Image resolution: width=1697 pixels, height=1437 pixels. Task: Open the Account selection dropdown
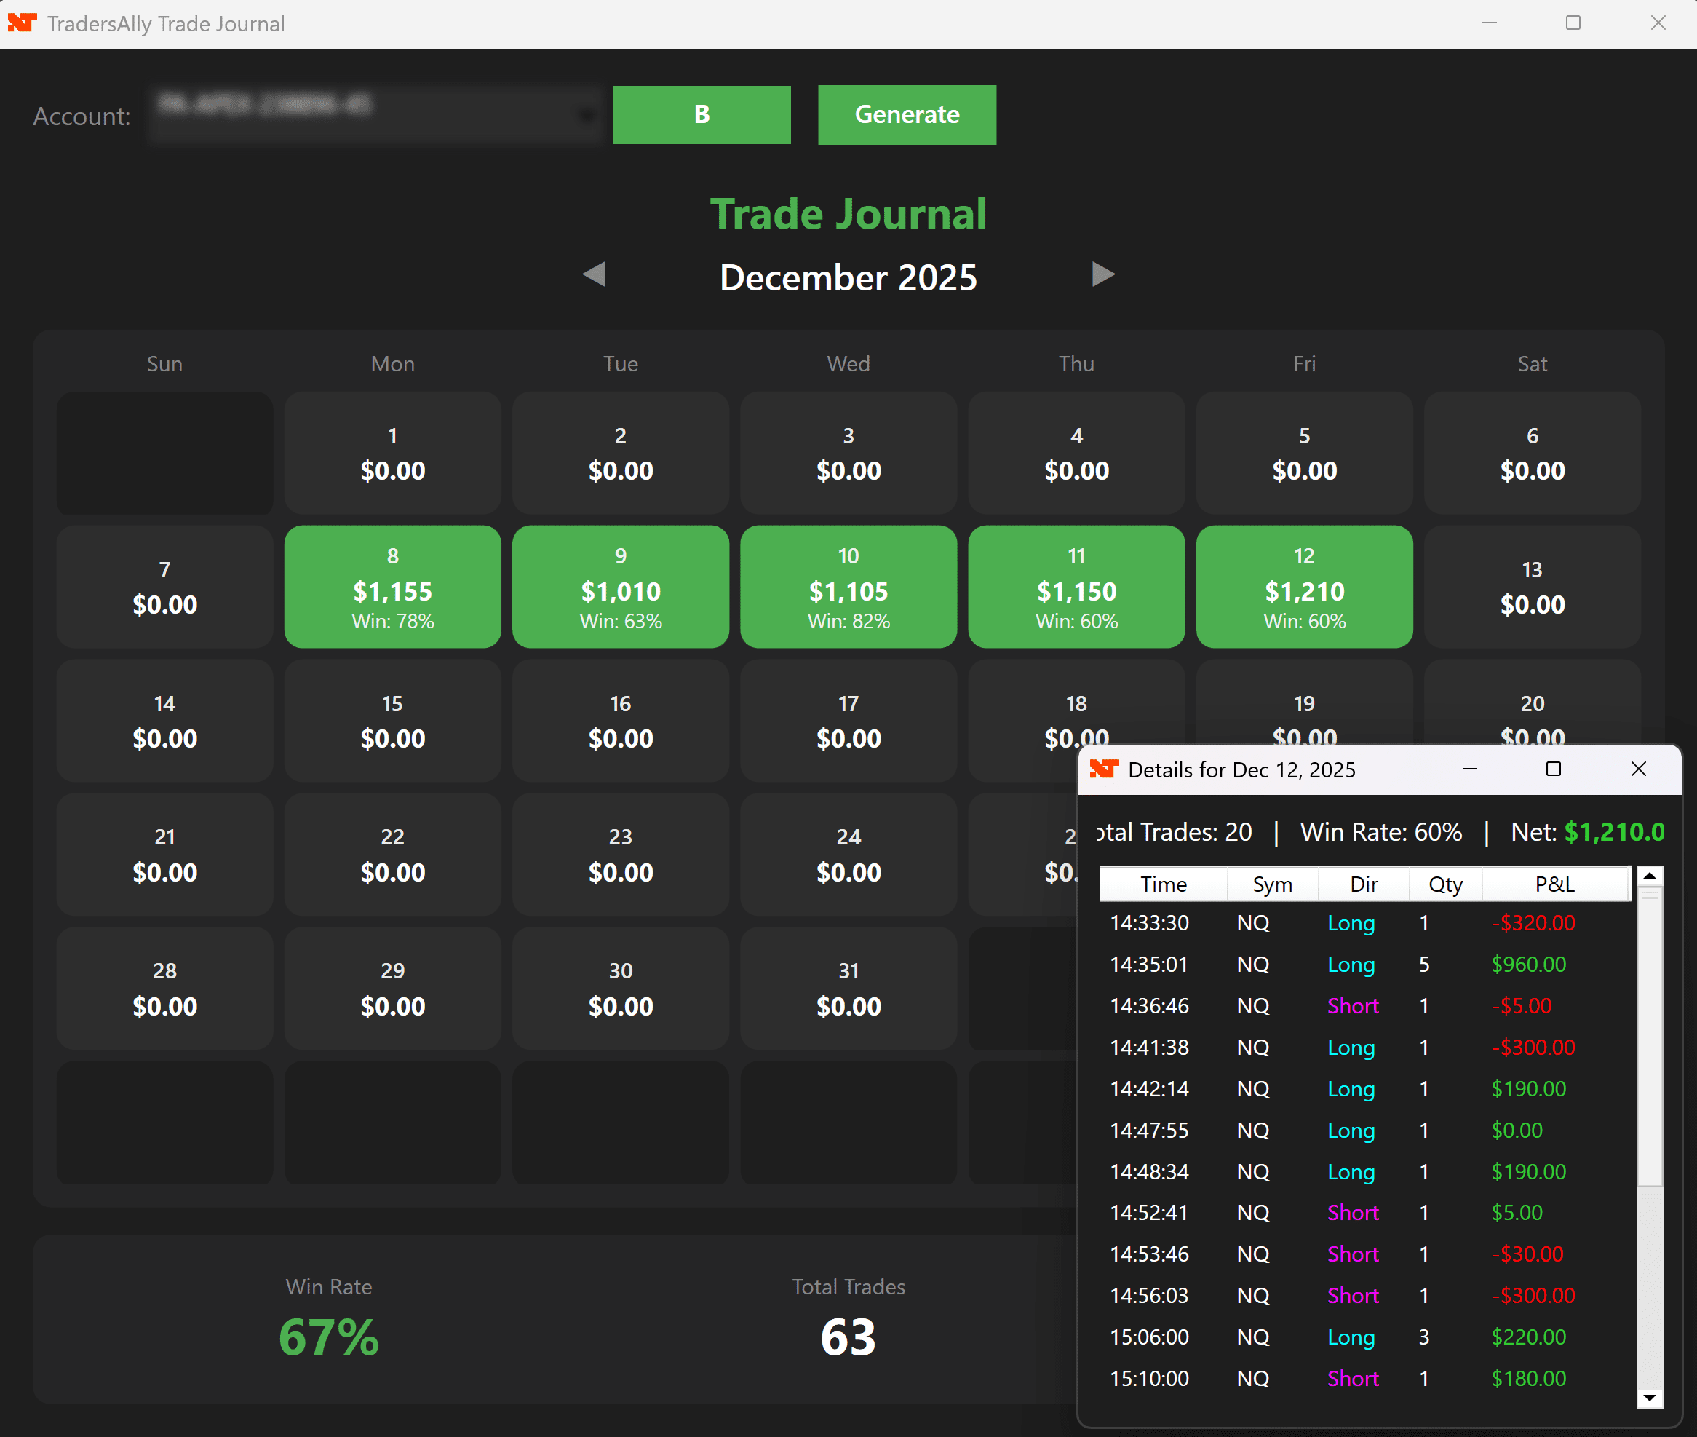pyautogui.click(x=588, y=114)
